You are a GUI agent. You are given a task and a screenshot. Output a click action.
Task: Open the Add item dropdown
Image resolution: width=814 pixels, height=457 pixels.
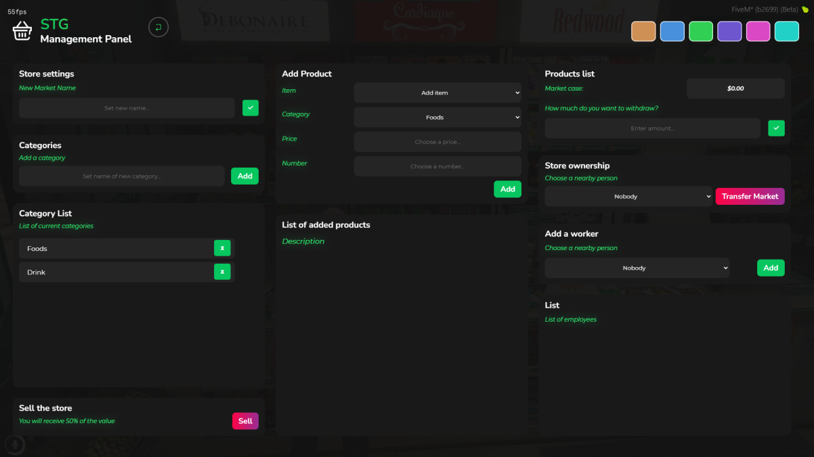tap(437, 93)
